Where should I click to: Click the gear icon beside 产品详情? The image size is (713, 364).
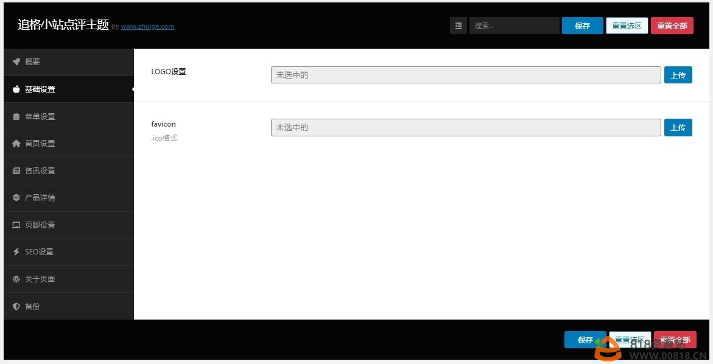click(x=16, y=198)
